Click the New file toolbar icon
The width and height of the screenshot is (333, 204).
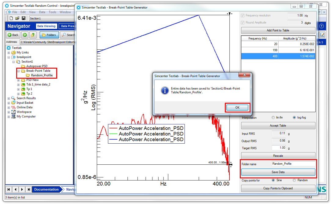[11, 18]
